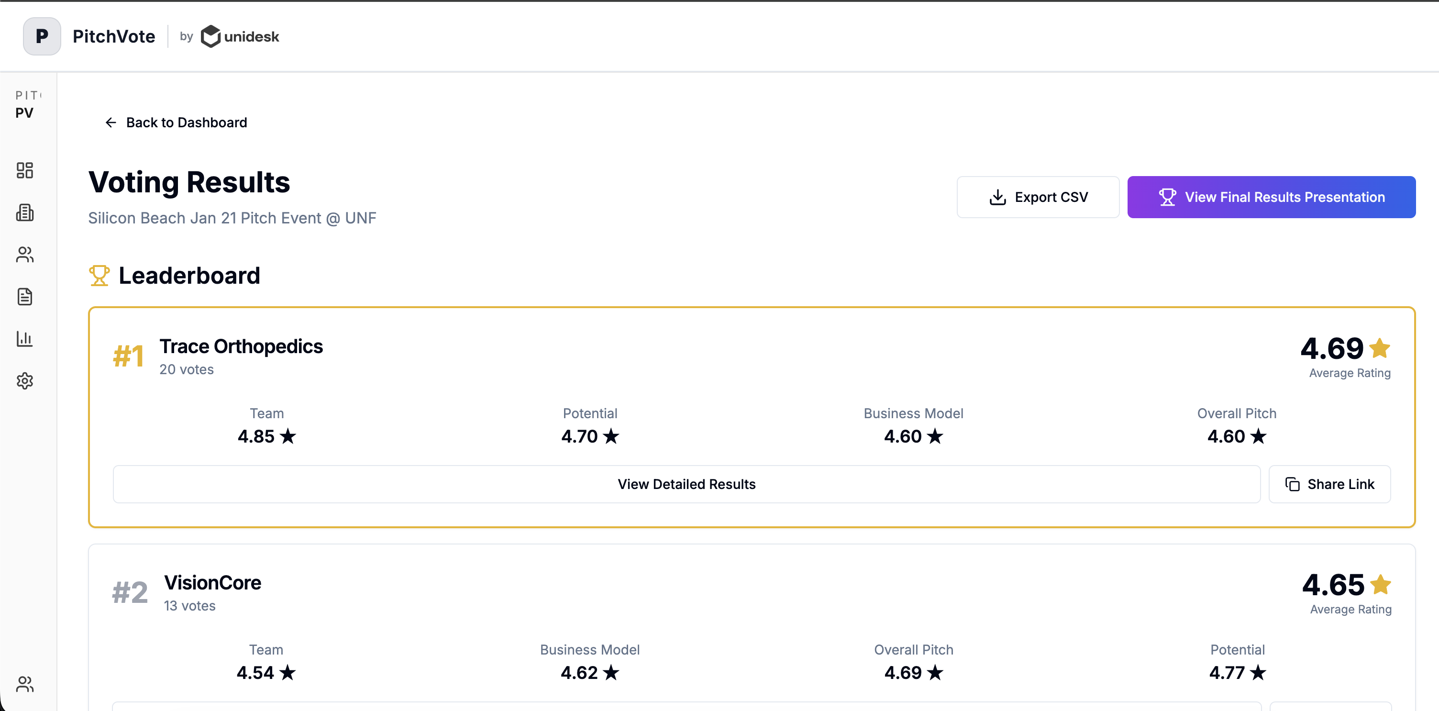View Final Results Presentation

tap(1272, 197)
